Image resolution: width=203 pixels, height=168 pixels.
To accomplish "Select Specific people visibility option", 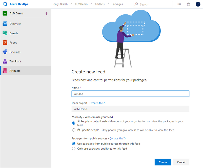I will tap(74, 130).
